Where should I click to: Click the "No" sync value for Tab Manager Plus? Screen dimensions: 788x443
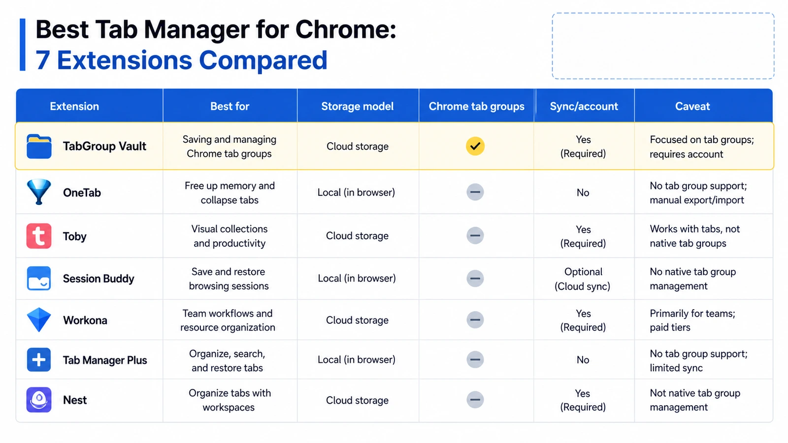coord(583,360)
